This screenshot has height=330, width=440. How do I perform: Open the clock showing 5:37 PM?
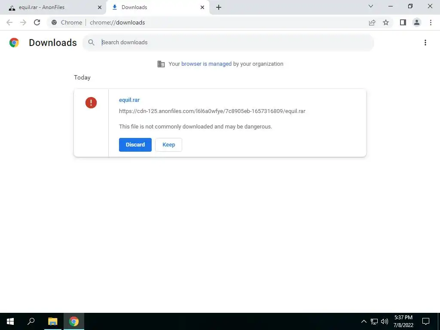[x=403, y=321]
